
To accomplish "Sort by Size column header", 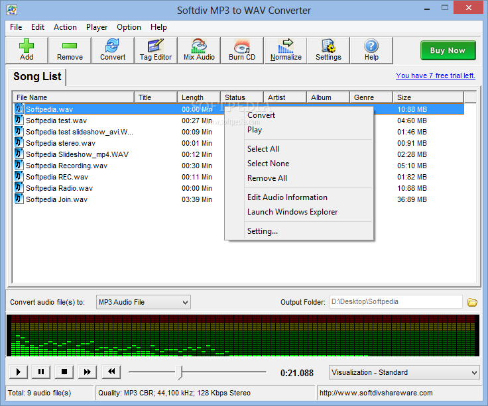I will point(428,97).
